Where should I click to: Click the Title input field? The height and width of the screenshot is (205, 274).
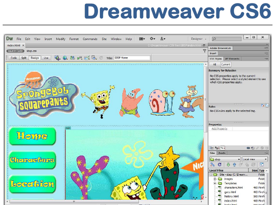click(x=132, y=58)
